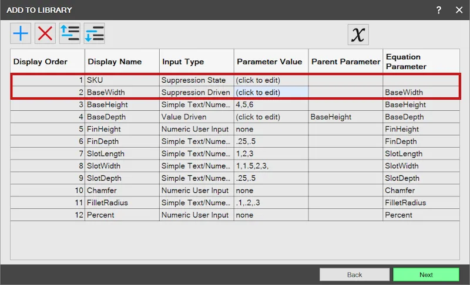Edit FilletRadius value .1,.2,.3
Viewport: 470px width, 285px height.
[271, 203]
